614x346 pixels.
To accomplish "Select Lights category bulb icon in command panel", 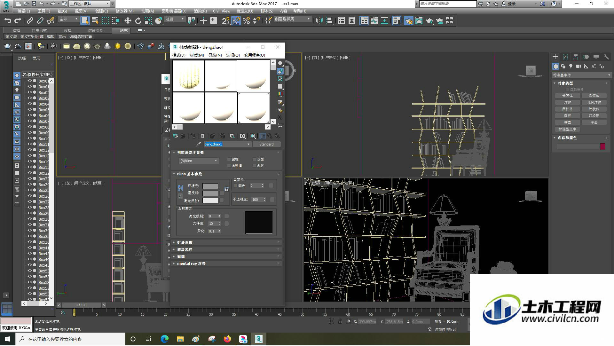I will coord(571,66).
